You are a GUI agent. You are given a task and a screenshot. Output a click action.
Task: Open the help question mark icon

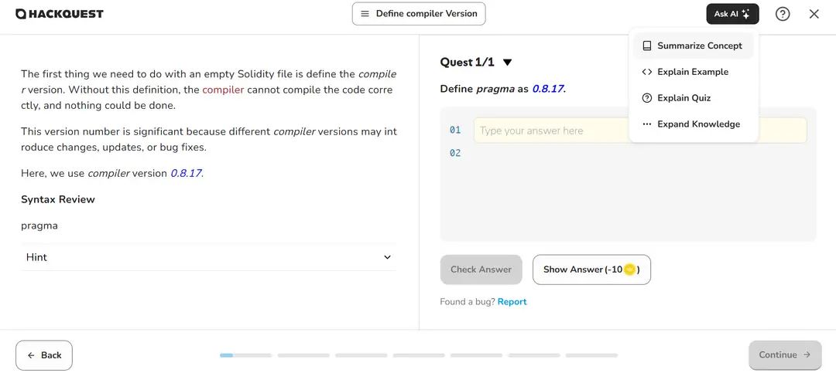783,14
